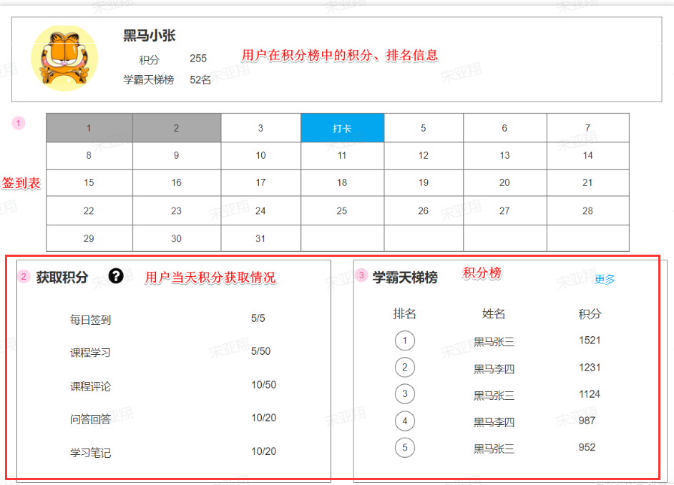Select calendar day 24
Image resolution: width=674 pixels, height=485 pixels.
click(261, 210)
